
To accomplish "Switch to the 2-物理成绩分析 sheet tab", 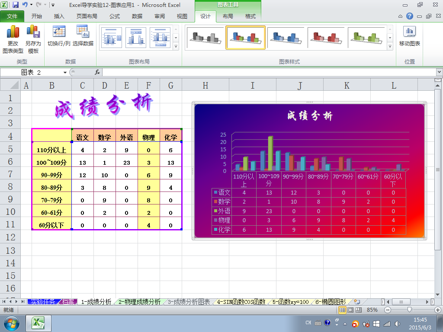I will click(139, 302).
